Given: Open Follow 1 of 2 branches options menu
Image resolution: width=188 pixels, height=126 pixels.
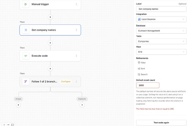Looking at the screenshot, I should pyautogui.click(x=76, y=81).
